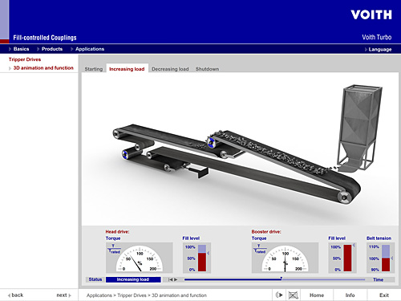Click the Exit button
The width and height of the screenshot is (401, 301).
coord(384,295)
